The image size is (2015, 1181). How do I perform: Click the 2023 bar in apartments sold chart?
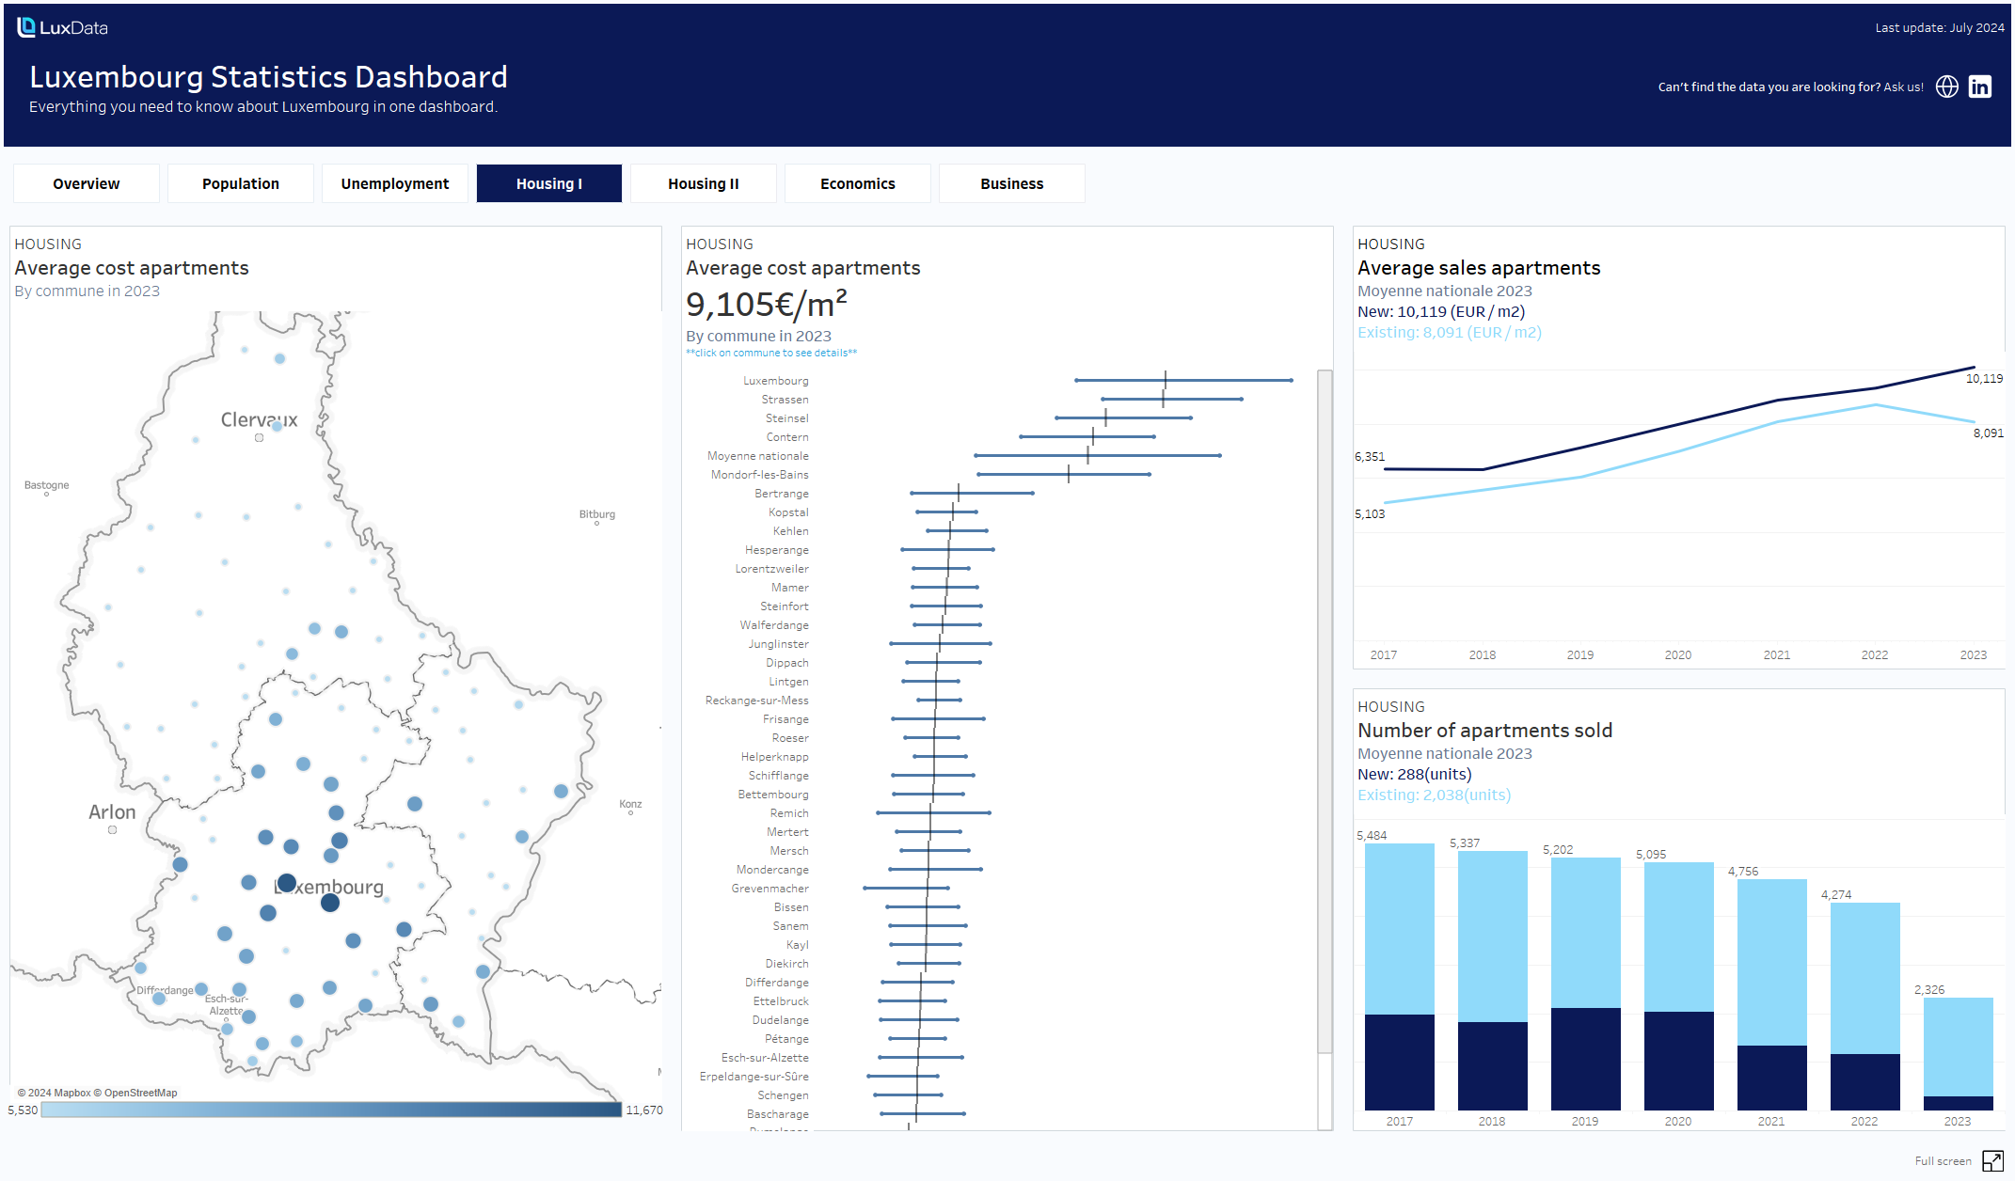tap(1958, 1053)
